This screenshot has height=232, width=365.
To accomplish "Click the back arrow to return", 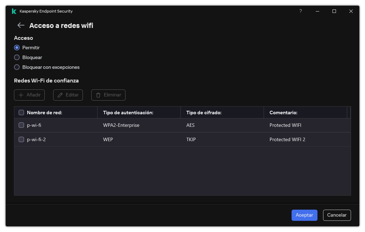I will point(21,25).
